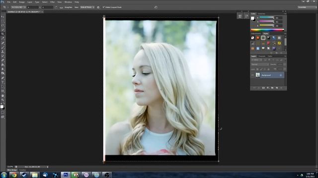This screenshot has height=178, width=318.
Task: Switch to the Swatches tab
Action: coord(261,14)
